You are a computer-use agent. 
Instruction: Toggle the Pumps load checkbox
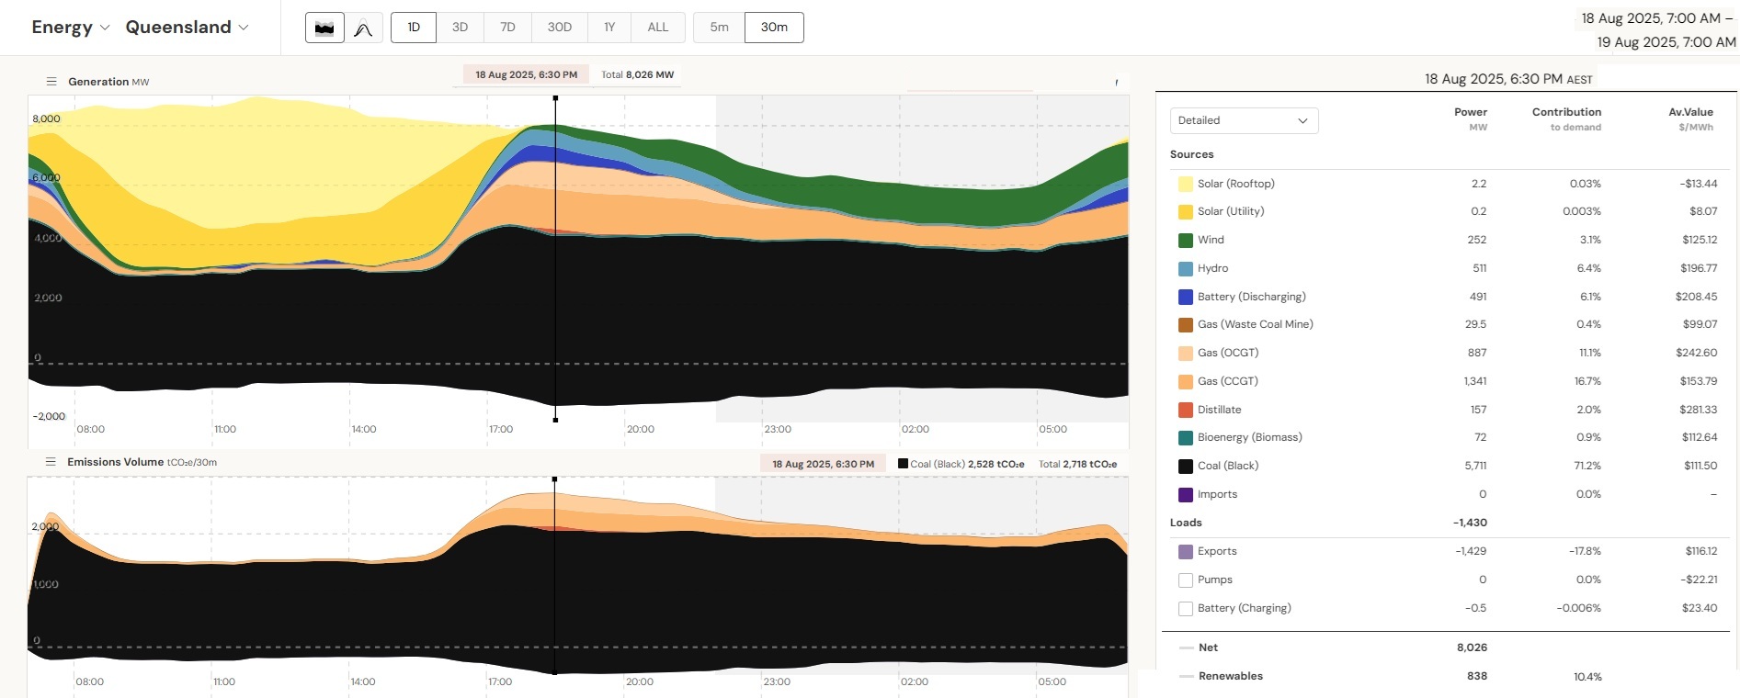1186,580
